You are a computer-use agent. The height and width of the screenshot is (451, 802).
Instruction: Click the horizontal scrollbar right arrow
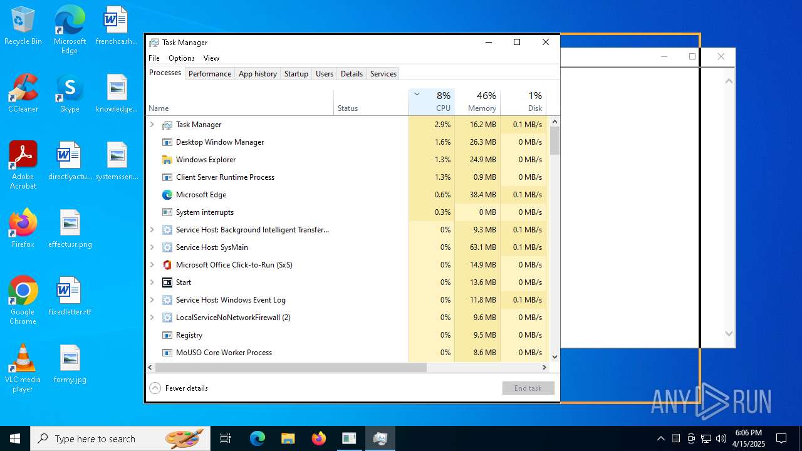[x=545, y=368]
